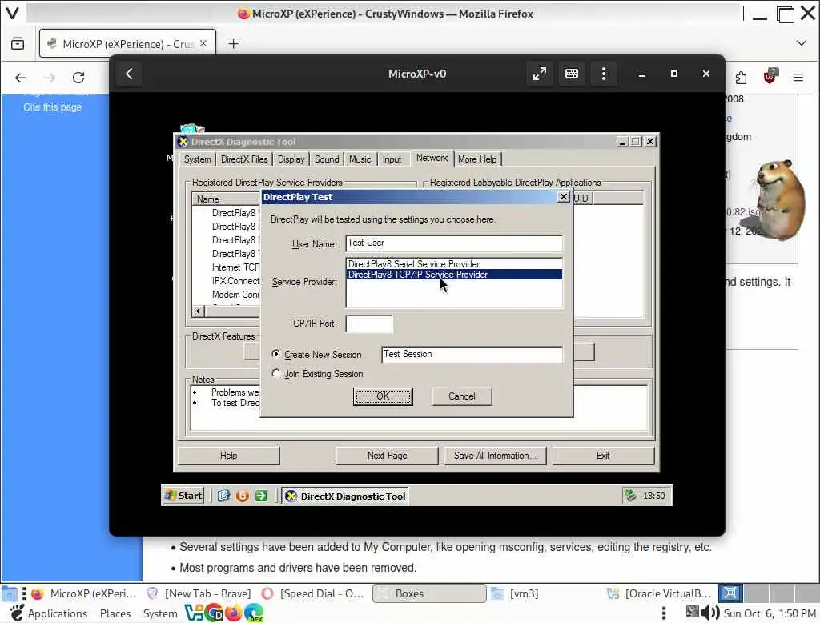Click the service providers list left scroll arrow

pos(198,311)
